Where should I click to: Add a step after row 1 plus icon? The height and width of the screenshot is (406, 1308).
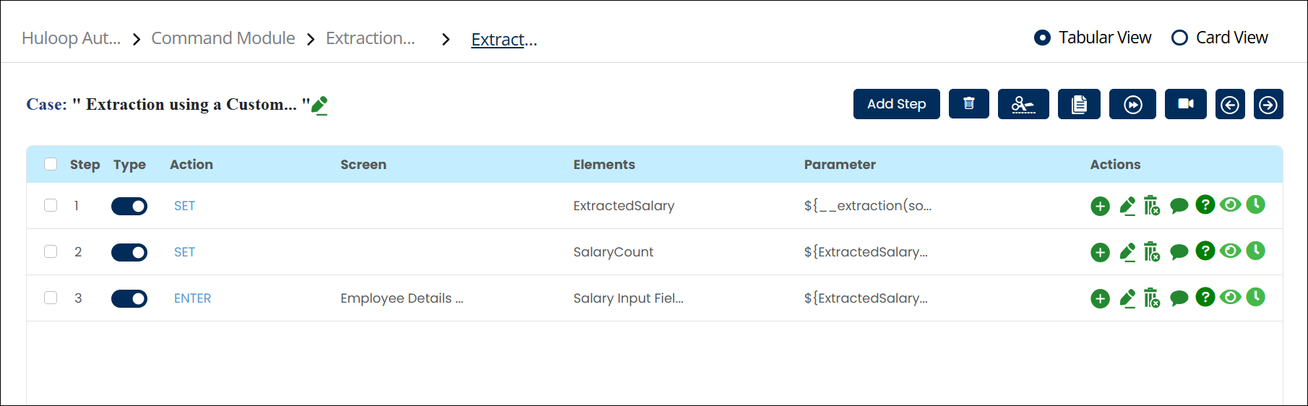point(1100,206)
